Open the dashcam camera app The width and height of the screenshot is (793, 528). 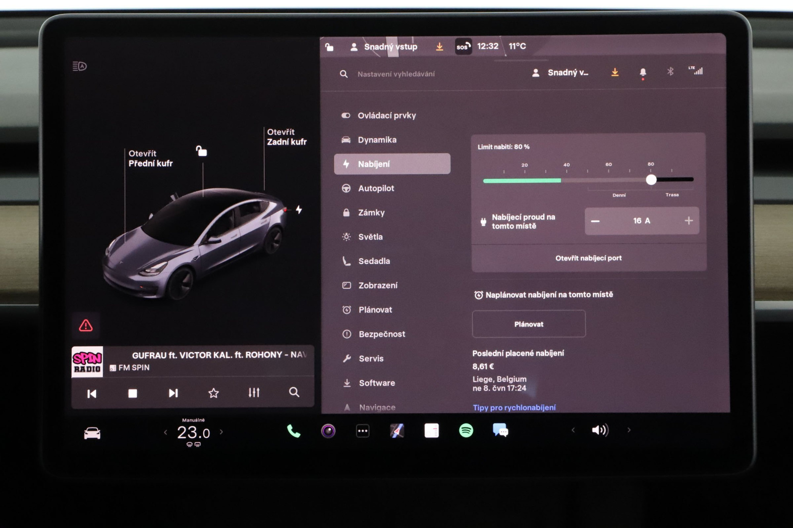pyautogui.click(x=328, y=431)
